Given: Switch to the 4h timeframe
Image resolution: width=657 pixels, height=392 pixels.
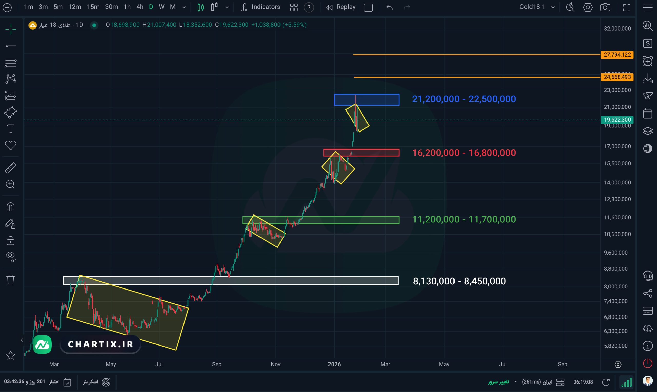Looking at the screenshot, I should coord(140,7).
